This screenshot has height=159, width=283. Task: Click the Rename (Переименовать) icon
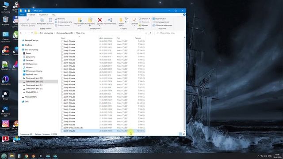pos(110,20)
